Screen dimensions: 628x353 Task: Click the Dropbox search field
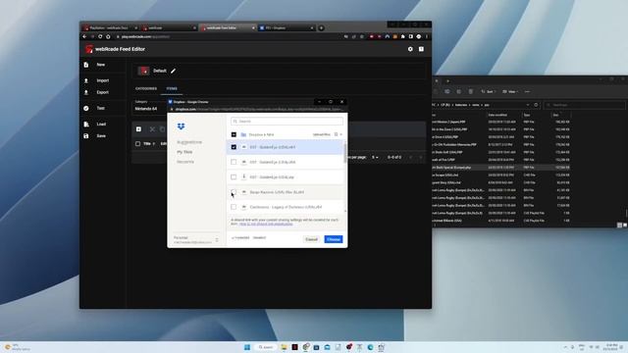coord(287,121)
